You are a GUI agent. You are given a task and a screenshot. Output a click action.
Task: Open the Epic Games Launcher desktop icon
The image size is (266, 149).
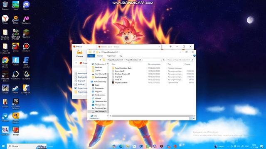tap(16, 104)
